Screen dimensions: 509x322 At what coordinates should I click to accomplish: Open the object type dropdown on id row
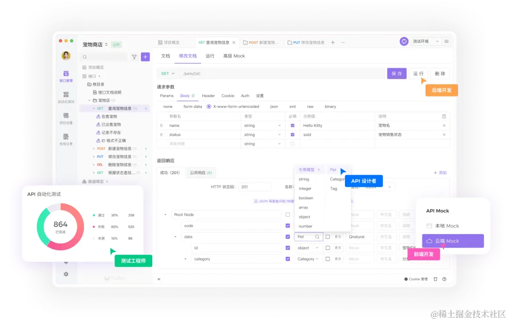coord(308,248)
